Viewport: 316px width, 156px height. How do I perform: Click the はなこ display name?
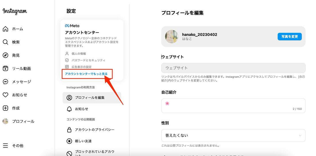click(187, 39)
